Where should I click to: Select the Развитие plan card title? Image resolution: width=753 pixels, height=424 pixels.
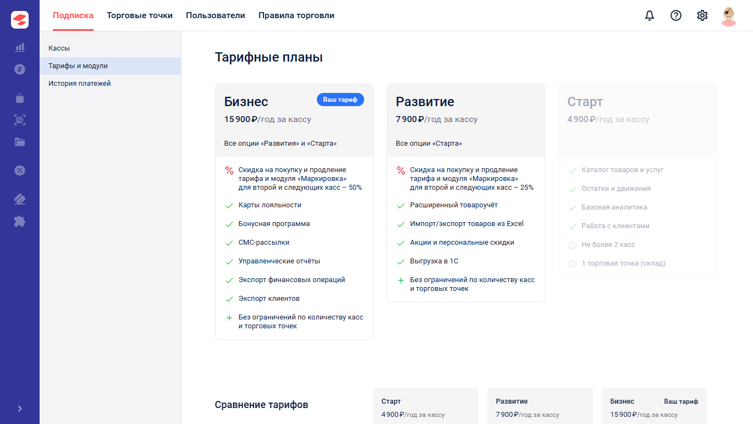(425, 102)
